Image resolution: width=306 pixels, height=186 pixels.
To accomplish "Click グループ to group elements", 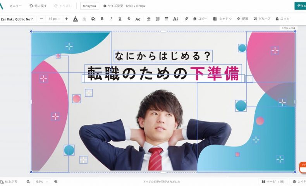I will click(262, 19).
